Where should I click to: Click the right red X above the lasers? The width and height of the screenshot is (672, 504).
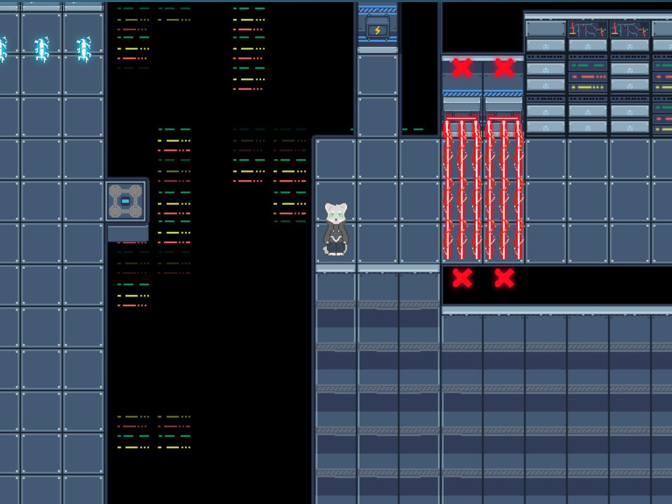click(504, 68)
